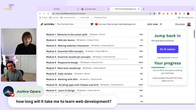Expand Module 5 Essential JavaScript concepts
Viewport: 196px width, 110px height.
[x=95, y=57]
